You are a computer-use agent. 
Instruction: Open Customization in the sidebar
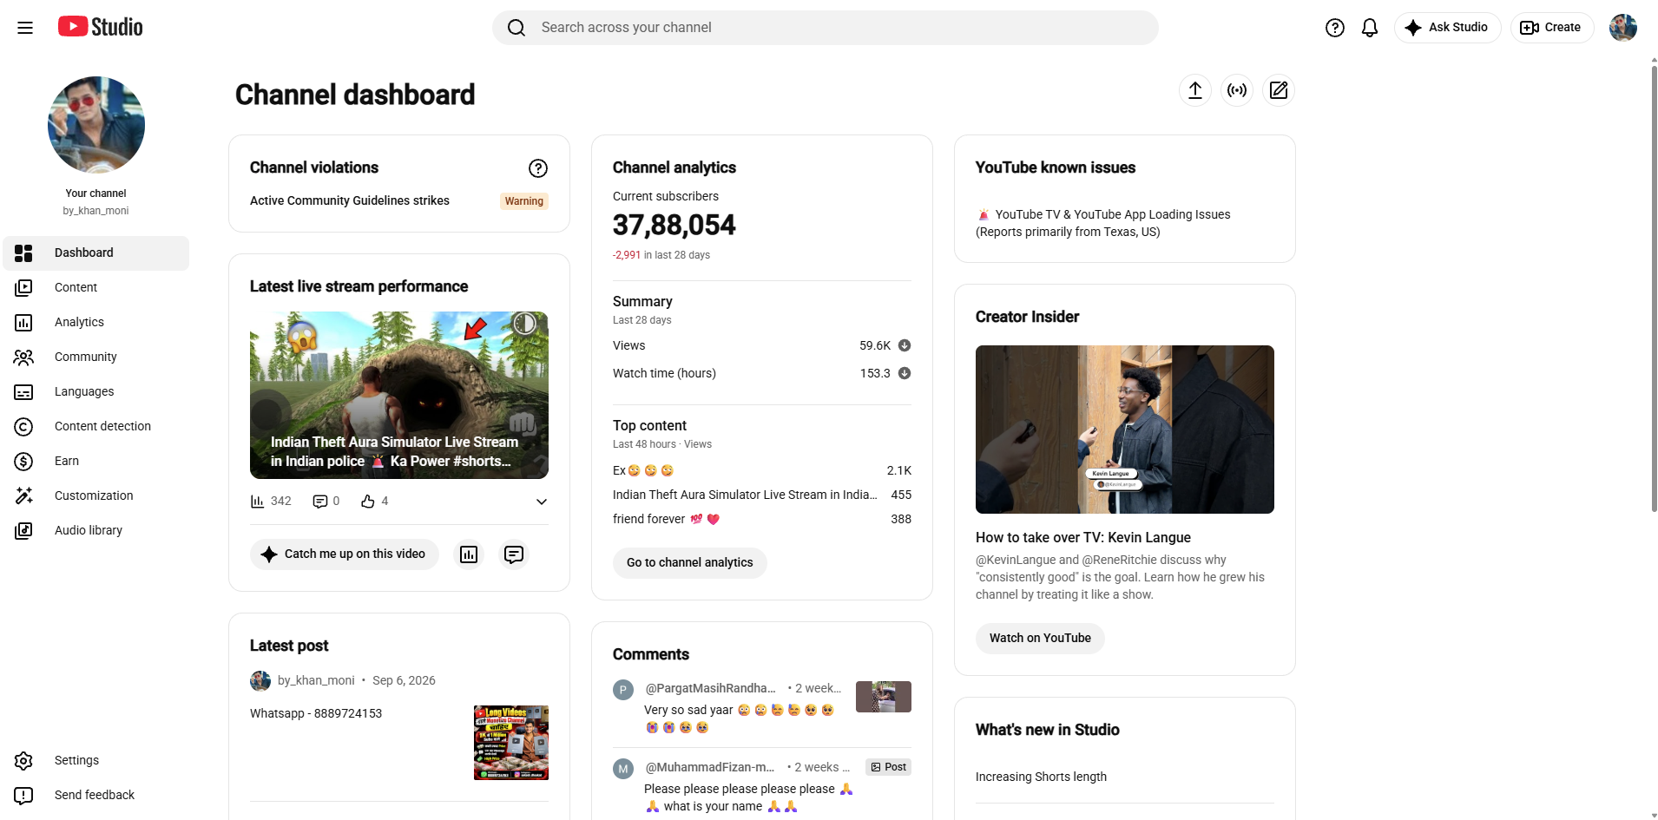(x=96, y=496)
